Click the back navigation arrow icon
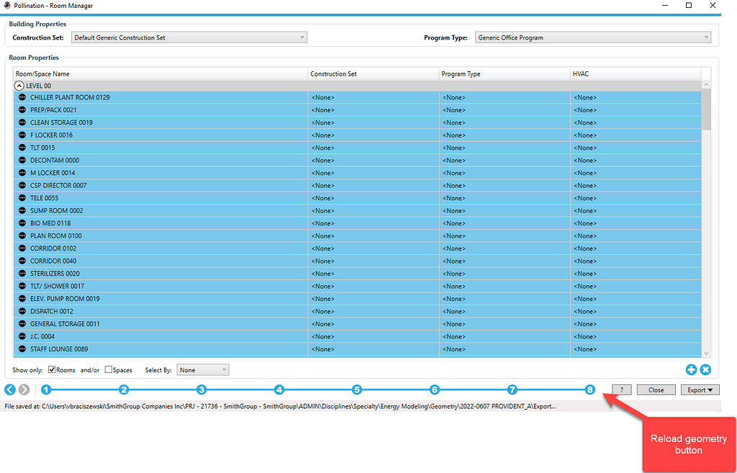The width and height of the screenshot is (737, 473). coord(9,389)
